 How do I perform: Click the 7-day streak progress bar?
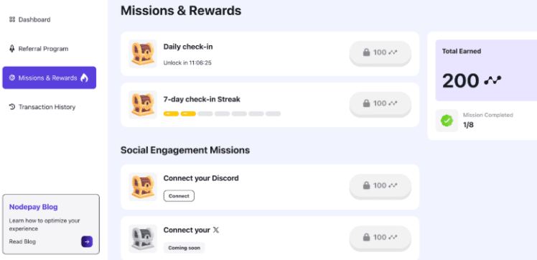coord(223,113)
